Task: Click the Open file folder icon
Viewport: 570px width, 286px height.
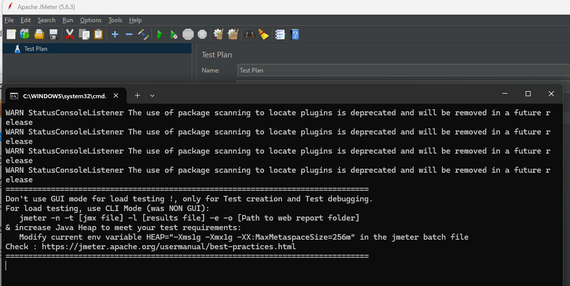Action: [x=39, y=34]
